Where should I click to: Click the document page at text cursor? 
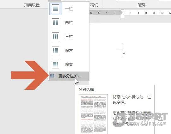pyautogui.click(x=123, y=53)
